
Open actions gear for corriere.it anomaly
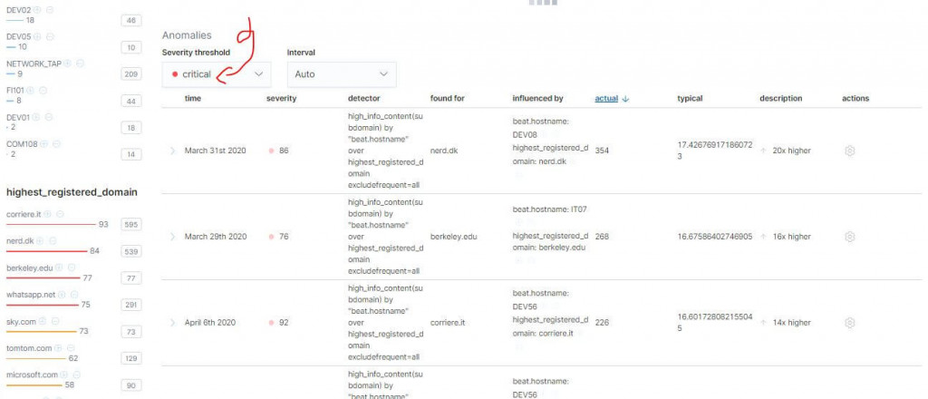pyautogui.click(x=849, y=323)
